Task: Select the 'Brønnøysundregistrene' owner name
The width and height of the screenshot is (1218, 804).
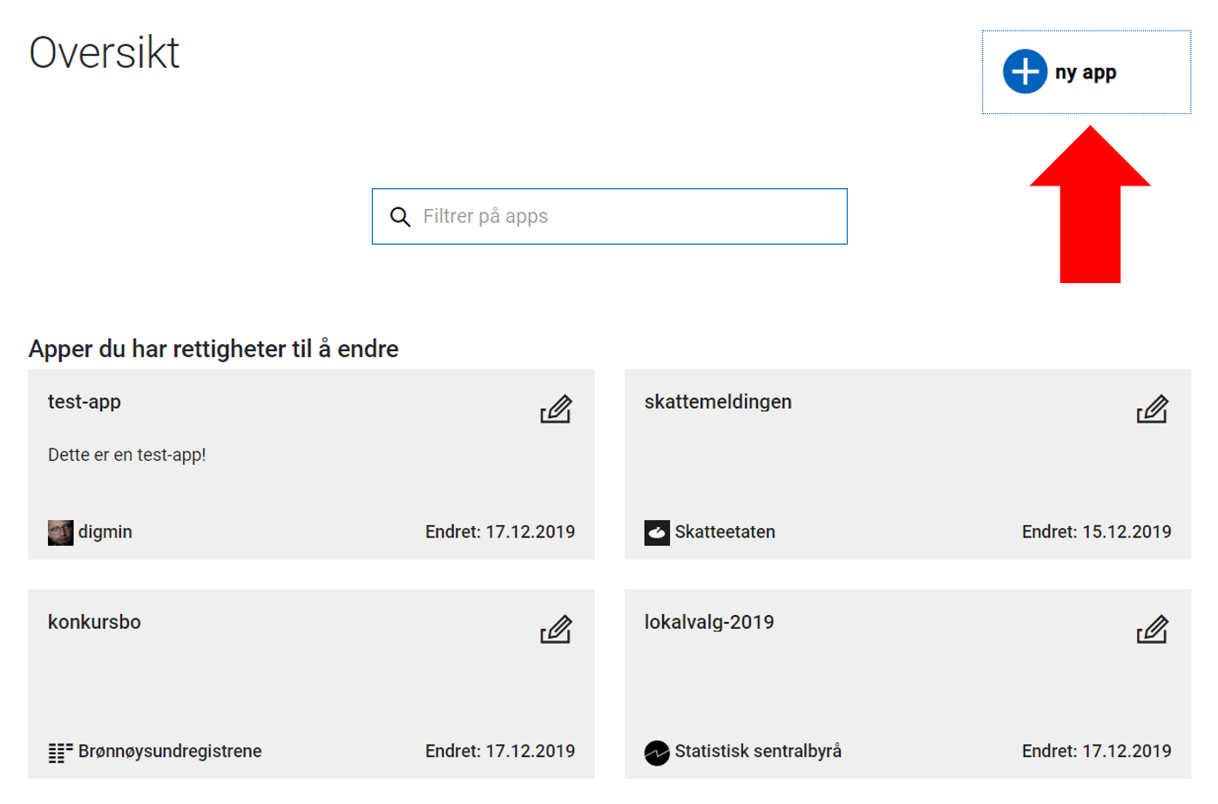Action: click(x=170, y=751)
